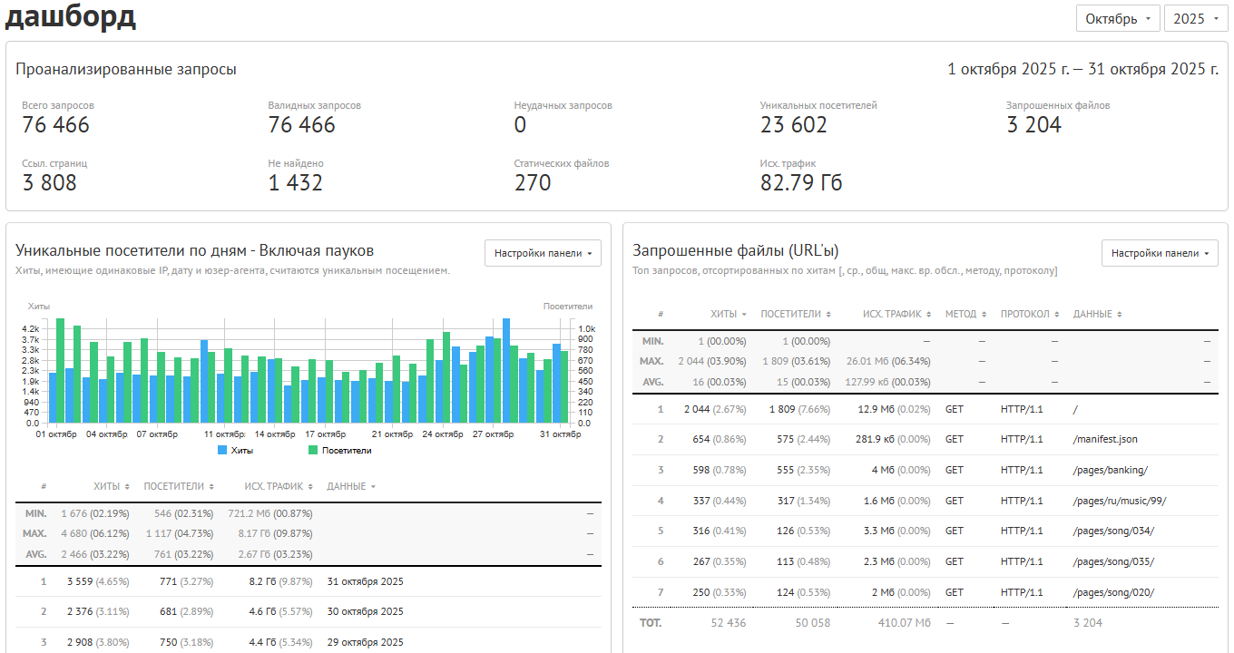Sort requested files by Хиты column
Image resolution: width=1234 pixels, height=653 pixels.
point(729,315)
